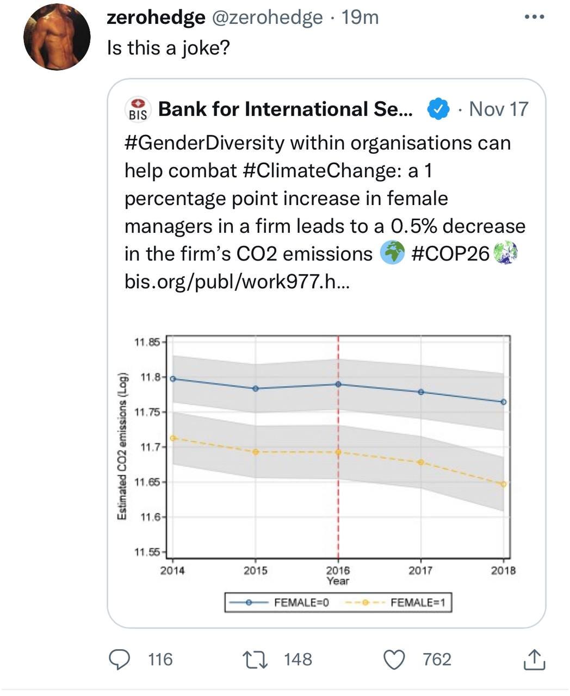Open the Bank for International Settlements name
Viewport: 570px width, 696px height.
click(x=286, y=109)
